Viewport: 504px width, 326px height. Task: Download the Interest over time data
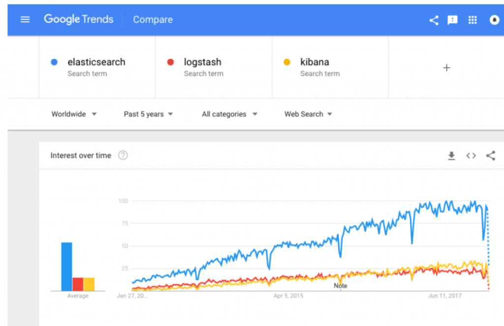tap(451, 156)
